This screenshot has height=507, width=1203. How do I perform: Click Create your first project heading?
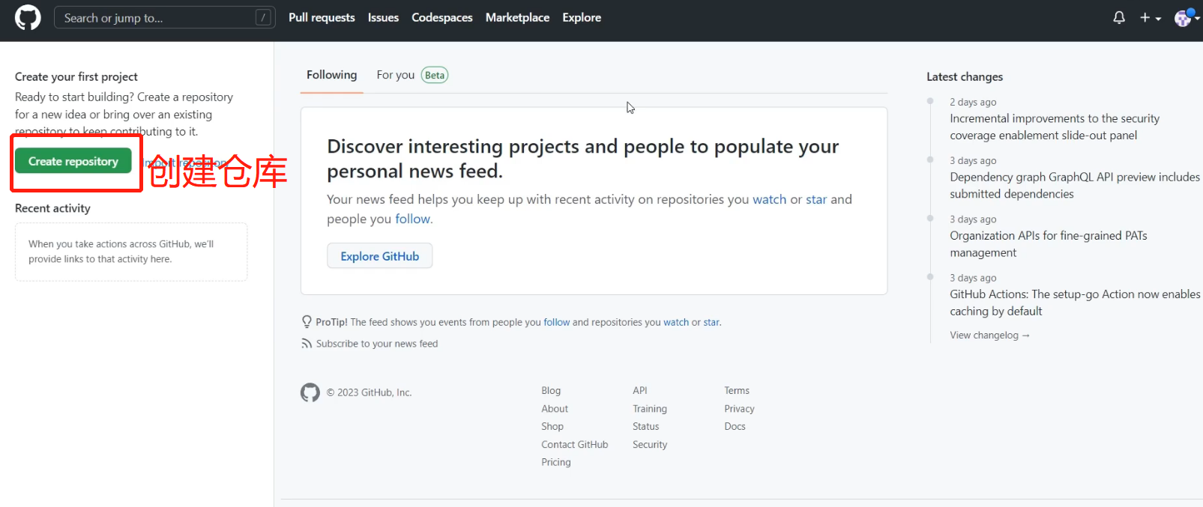76,76
